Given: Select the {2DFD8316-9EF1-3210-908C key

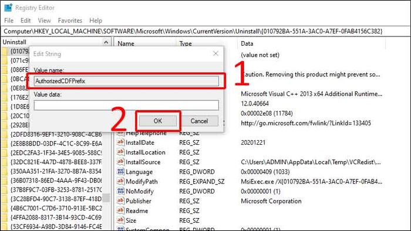Looking at the screenshot, I should [x=56, y=134].
